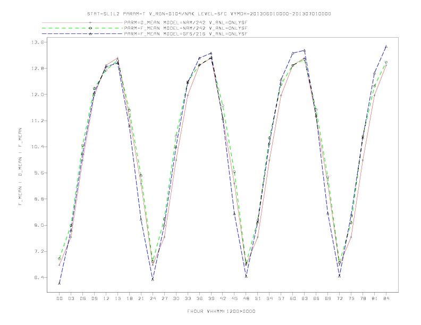This screenshot has height=325, width=421.
Task: Select the chart title starting with STAT=SL1L2
Action: [x=209, y=14]
